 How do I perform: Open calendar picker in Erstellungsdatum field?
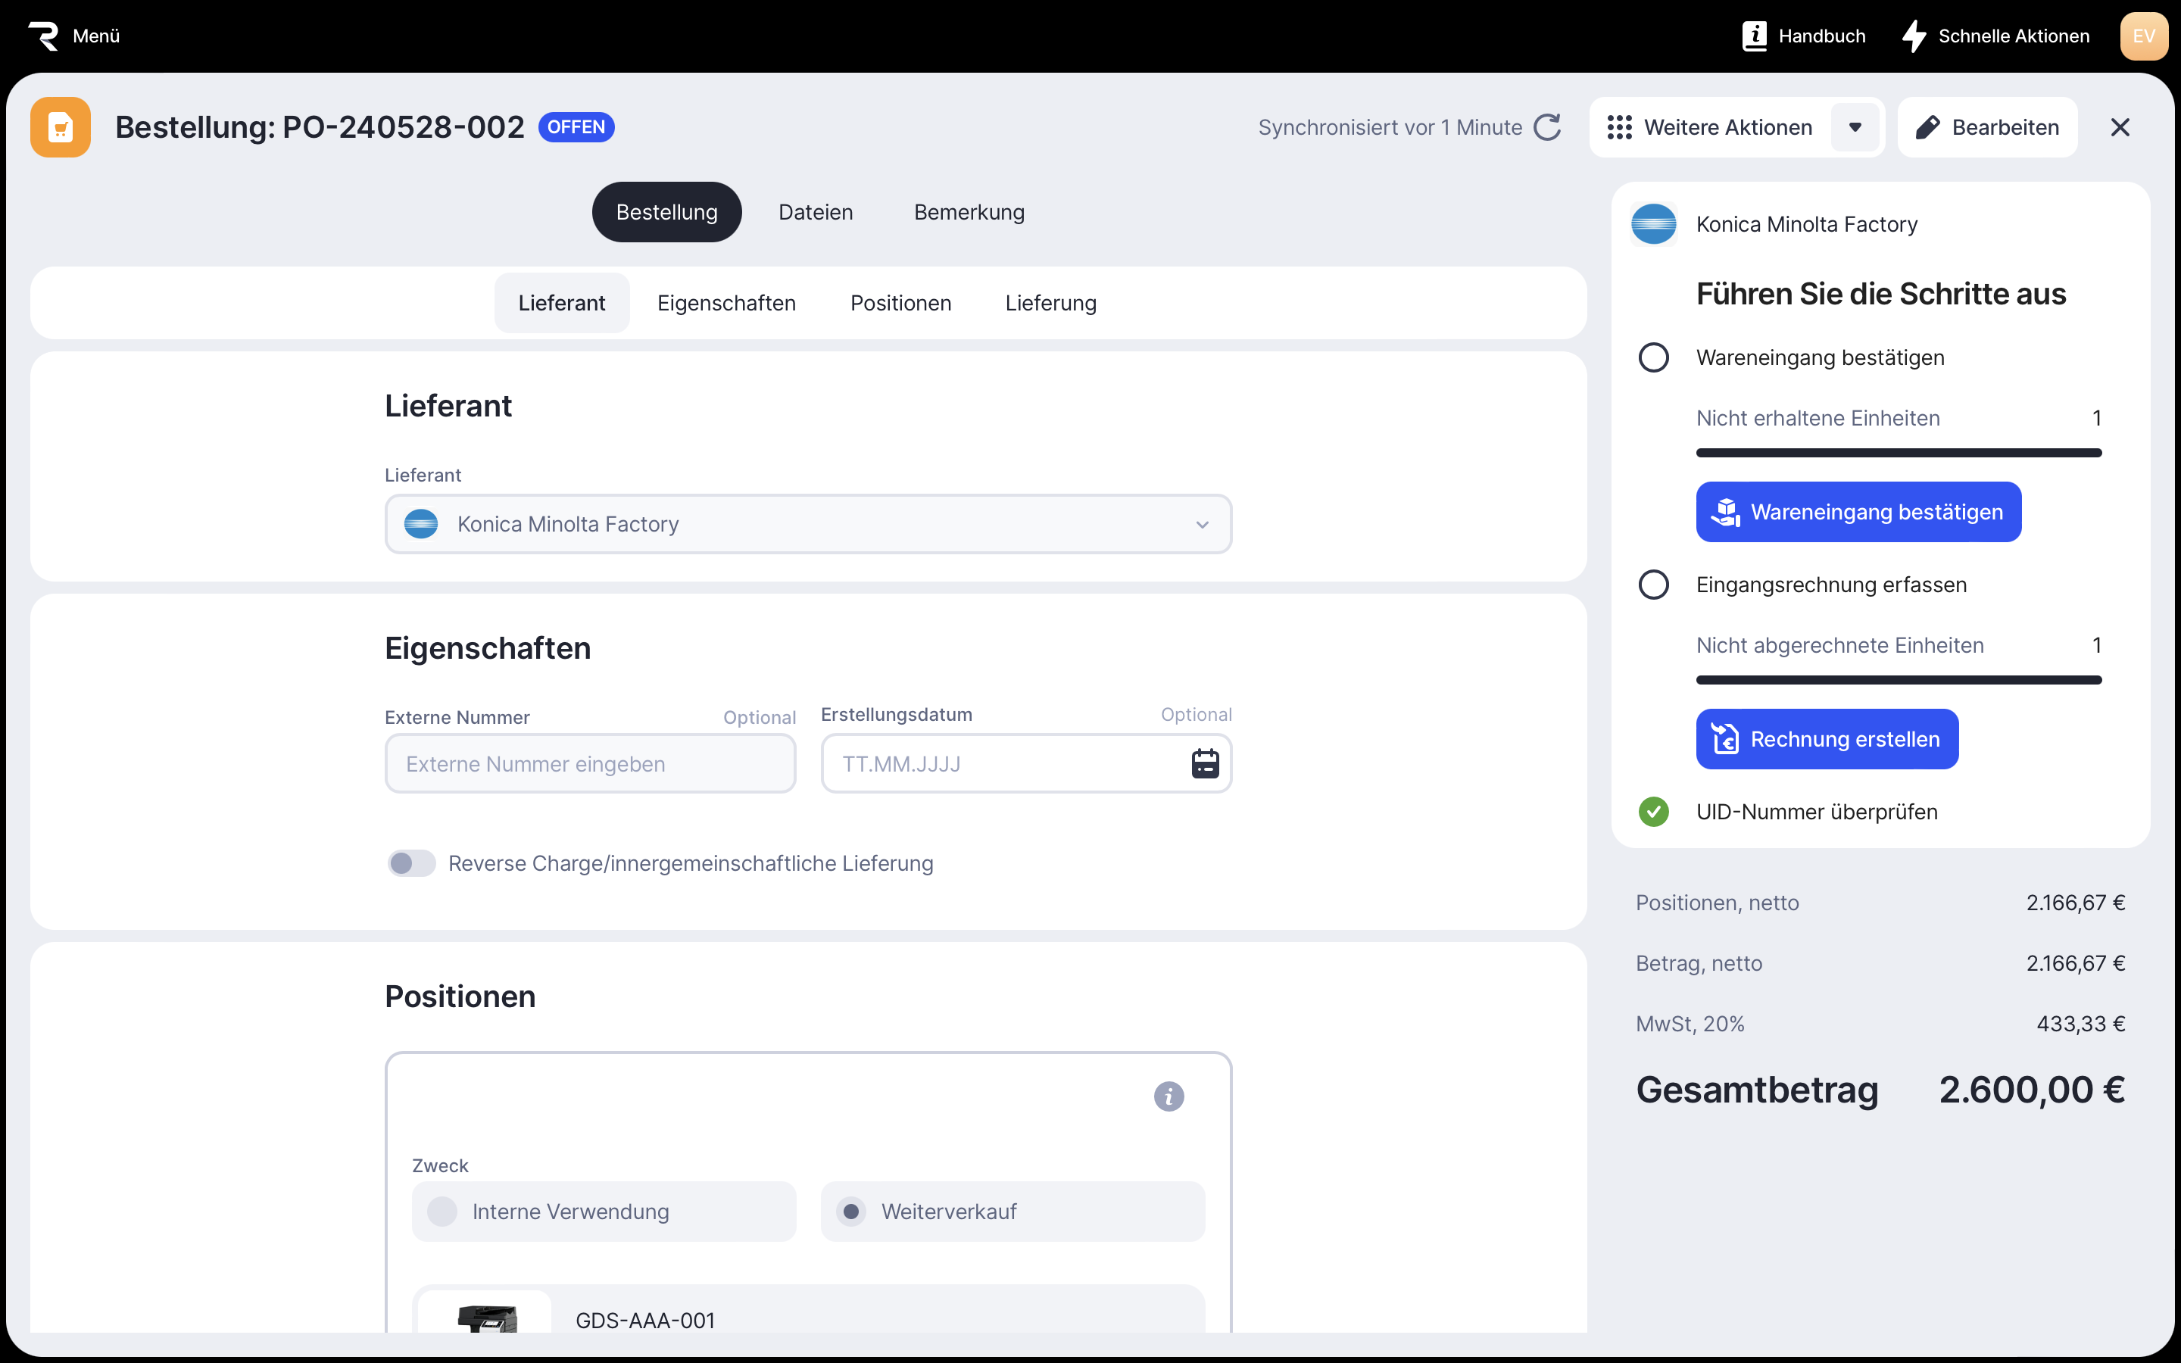tap(1205, 763)
